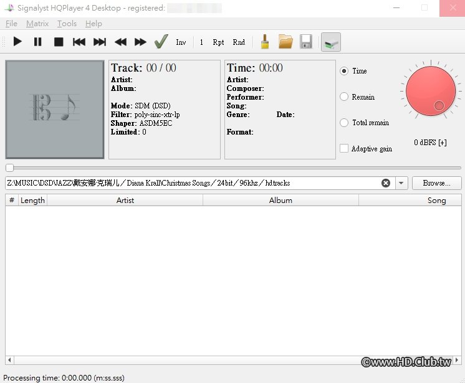This screenshot has height=383, width=465.
Task: Click the disc drive icon in the toolbar
Action: 330,42
